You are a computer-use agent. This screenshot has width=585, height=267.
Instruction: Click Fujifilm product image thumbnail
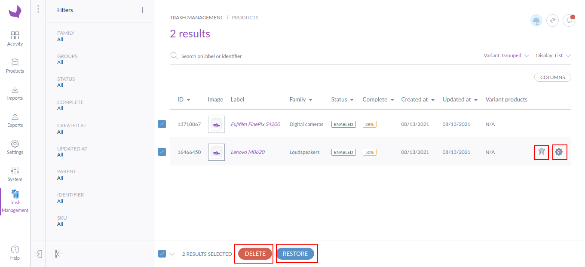(x=216, y=124)
